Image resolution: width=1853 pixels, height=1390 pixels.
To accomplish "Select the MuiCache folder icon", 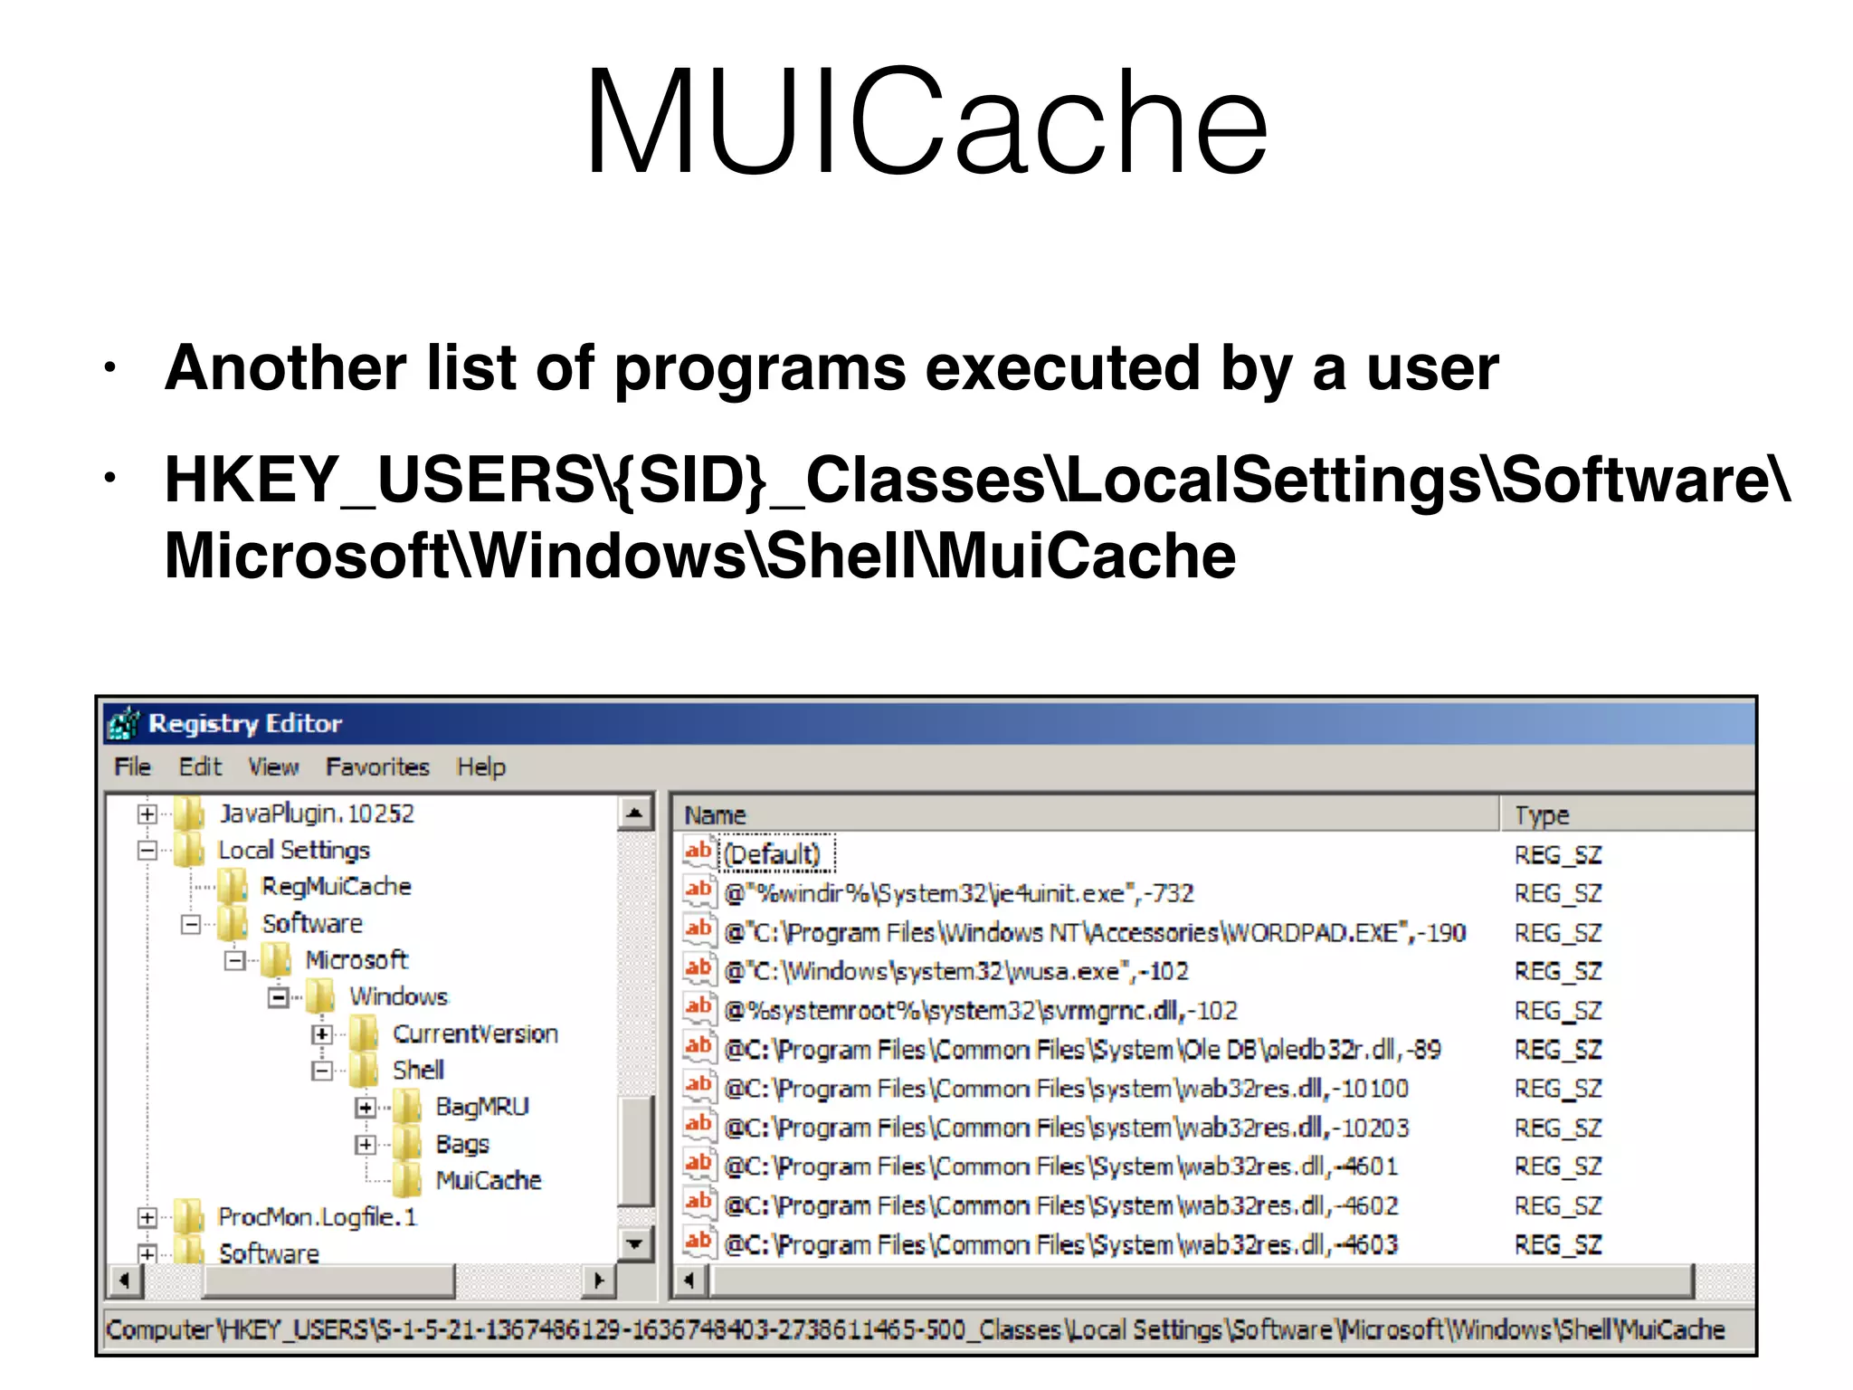I will [x=407, y=1180].
